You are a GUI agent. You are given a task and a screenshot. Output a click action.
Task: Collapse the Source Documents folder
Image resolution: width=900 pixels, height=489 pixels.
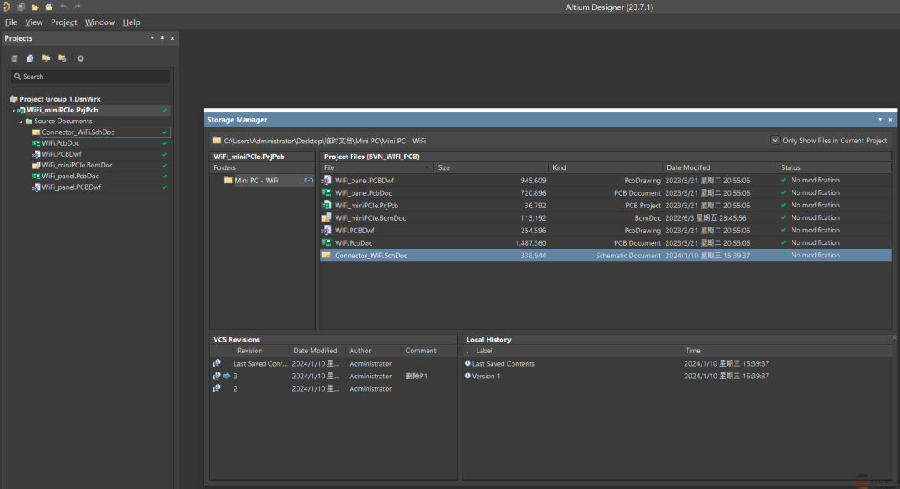point(20,122)
